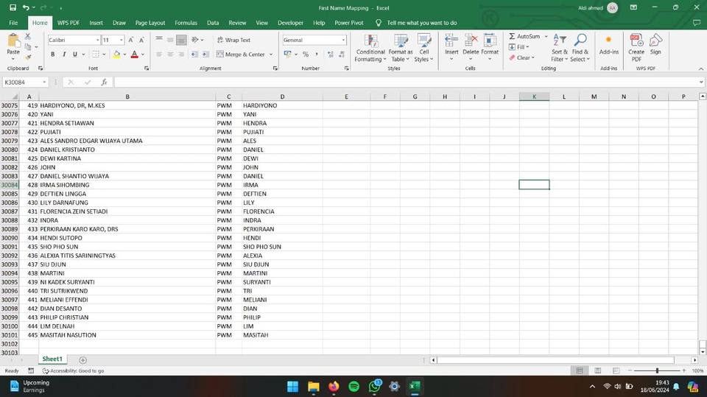707x397 pixels.
Task: Open Conditional Formatting
Action: pyautogui.click(x=370, y=49)
